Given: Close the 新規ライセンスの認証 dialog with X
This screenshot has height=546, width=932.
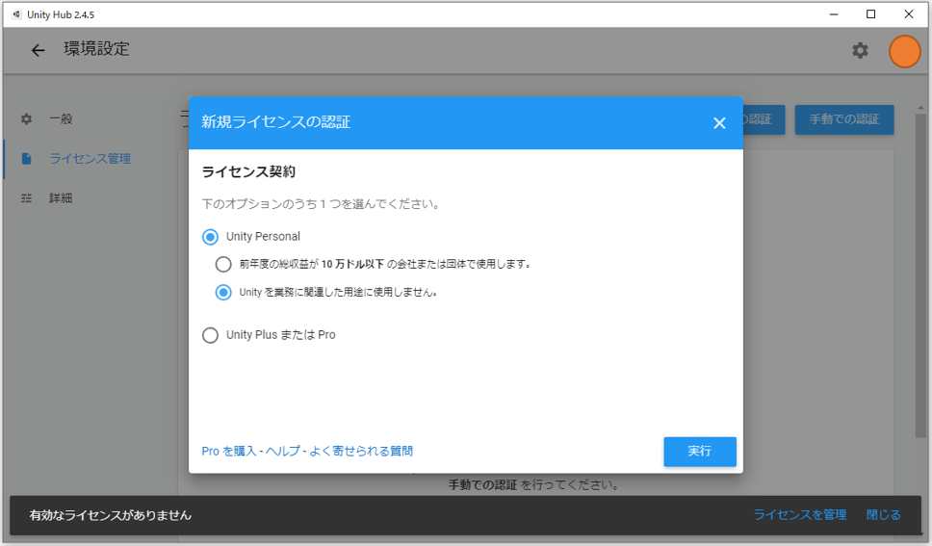Looking at the screenshot, I should (719, 123).
